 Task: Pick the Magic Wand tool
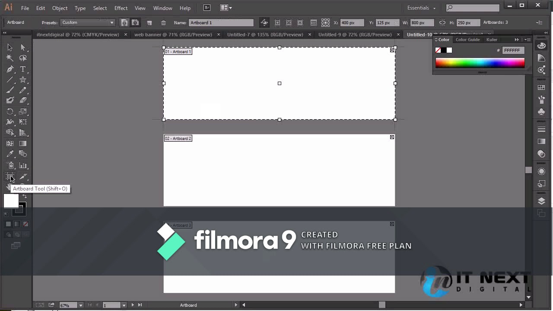[10, 58]
